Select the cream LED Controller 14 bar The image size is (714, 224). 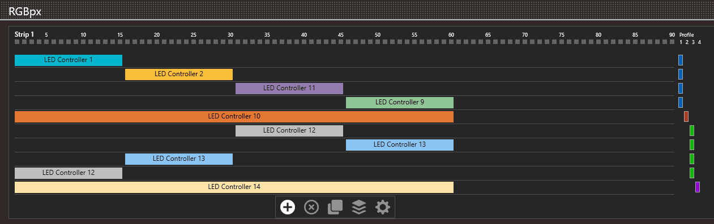tap(234, 187)
